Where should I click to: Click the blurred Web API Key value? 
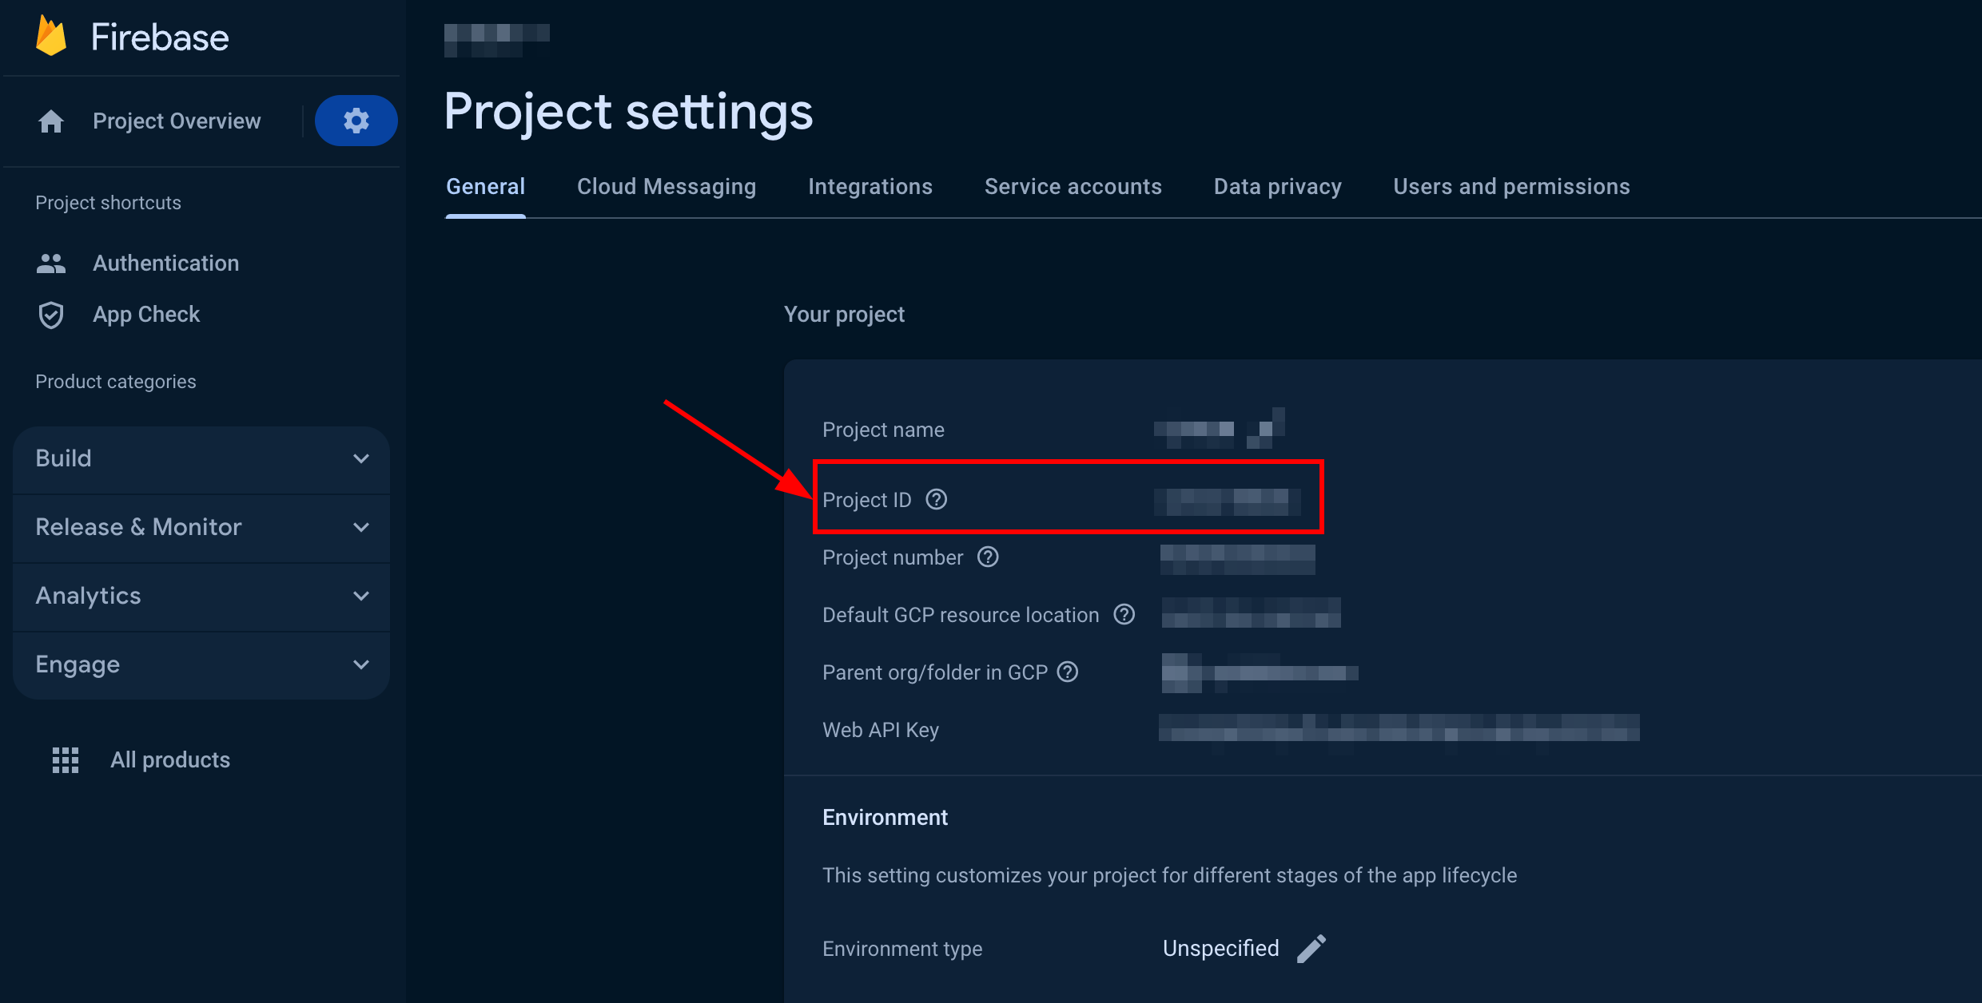(x=1399, y=728)
